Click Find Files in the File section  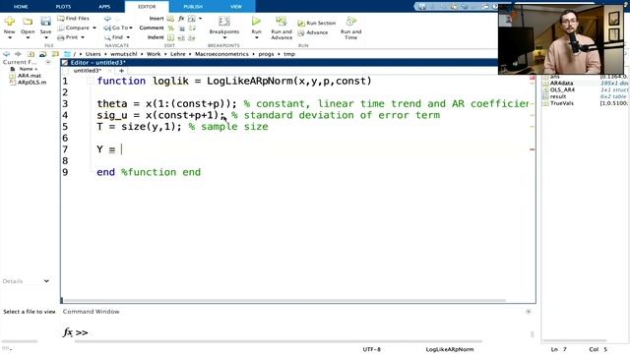point(73,19)
